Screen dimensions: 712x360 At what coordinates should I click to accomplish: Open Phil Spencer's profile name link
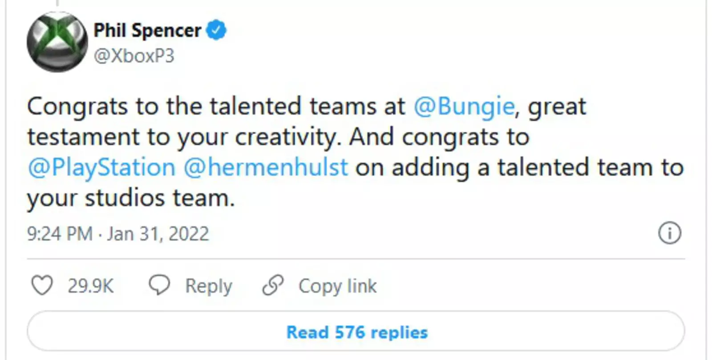pos(147,31)
